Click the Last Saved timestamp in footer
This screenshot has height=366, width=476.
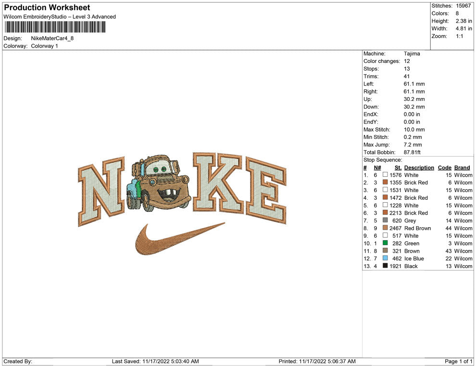click(155, 361)
